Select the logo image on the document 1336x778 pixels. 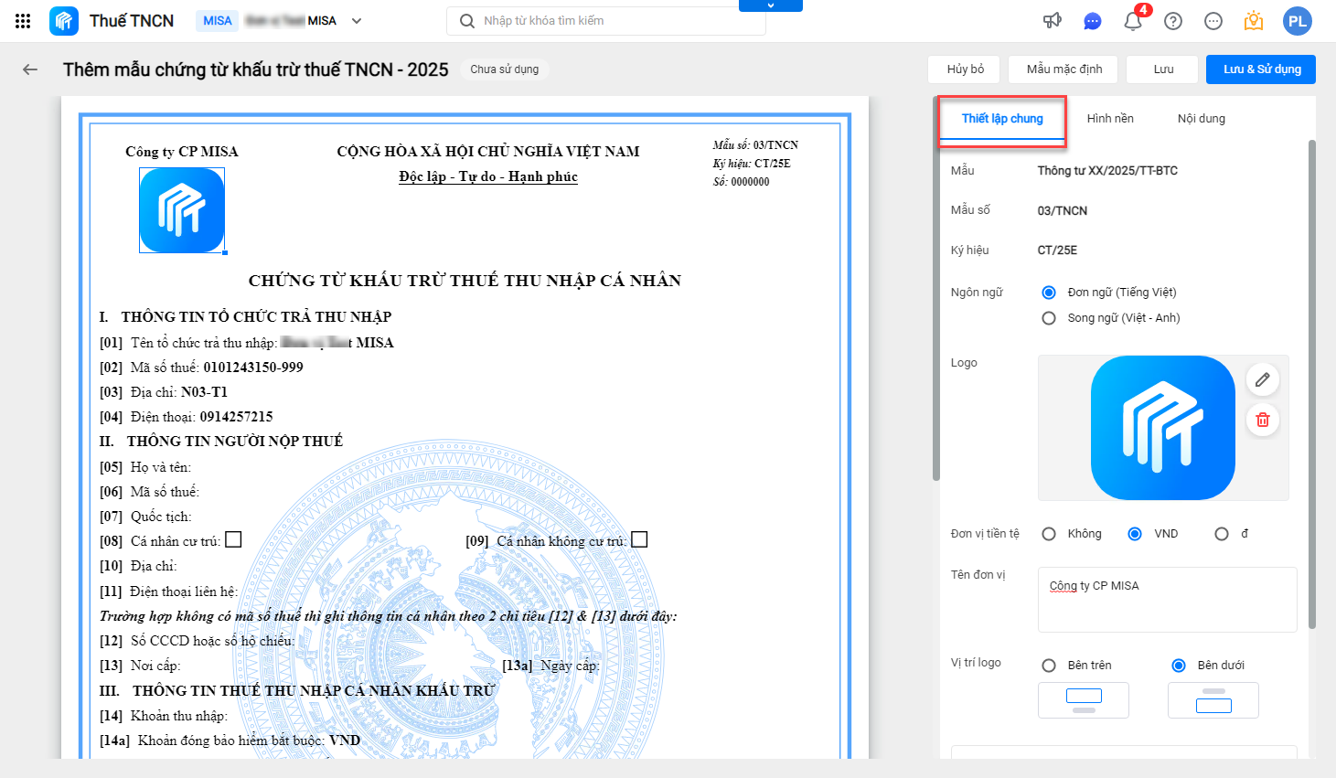(x=182, y=210)
